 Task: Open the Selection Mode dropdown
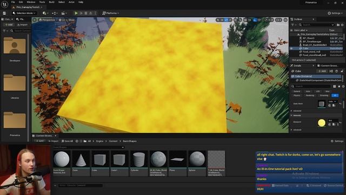coord(24,13)
